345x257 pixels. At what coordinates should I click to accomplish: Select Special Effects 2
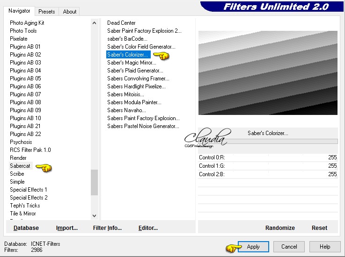[x=29, y=198]
